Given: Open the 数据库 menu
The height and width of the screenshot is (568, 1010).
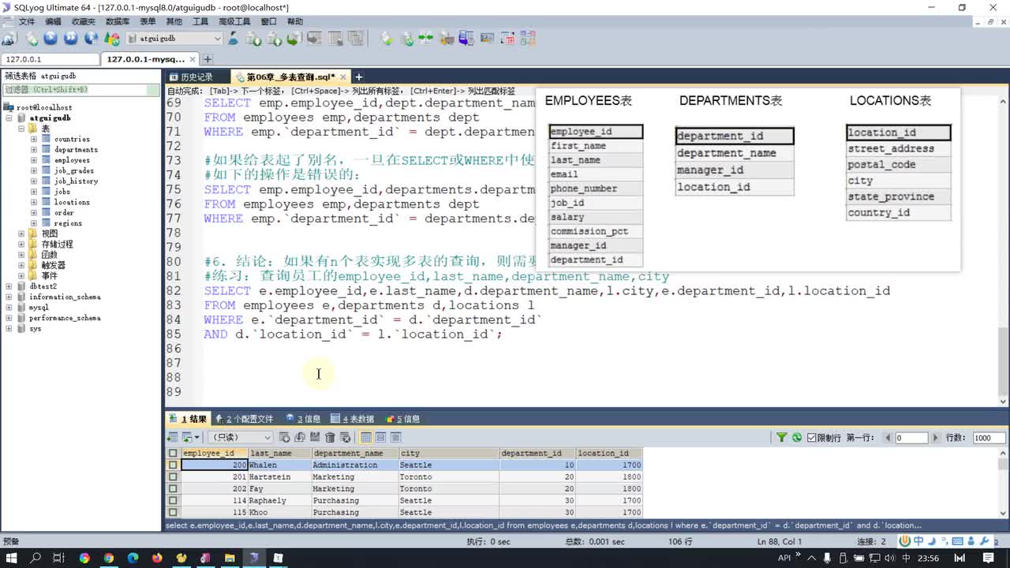Looking at the screenshot, I should click(118, 21).
